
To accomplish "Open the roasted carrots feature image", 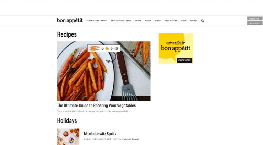I will pyautogui.click(x=104, y=71).
